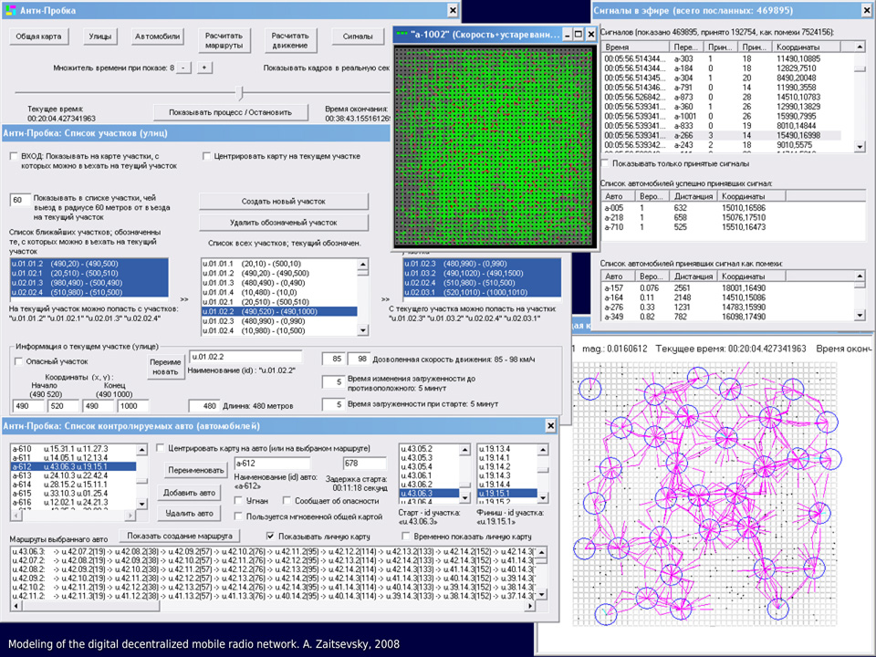Maximize the "a-1002" map window
The width and height of the screenshot is (876, 657).
[578, 35]
